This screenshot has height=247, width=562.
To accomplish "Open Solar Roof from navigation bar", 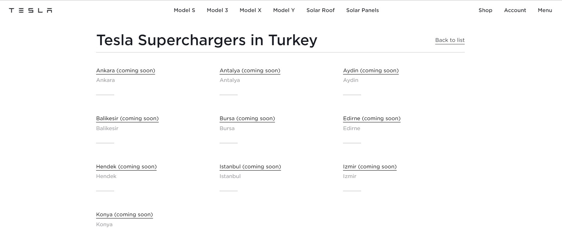I will pyautogui.click(x=320, y=10).
